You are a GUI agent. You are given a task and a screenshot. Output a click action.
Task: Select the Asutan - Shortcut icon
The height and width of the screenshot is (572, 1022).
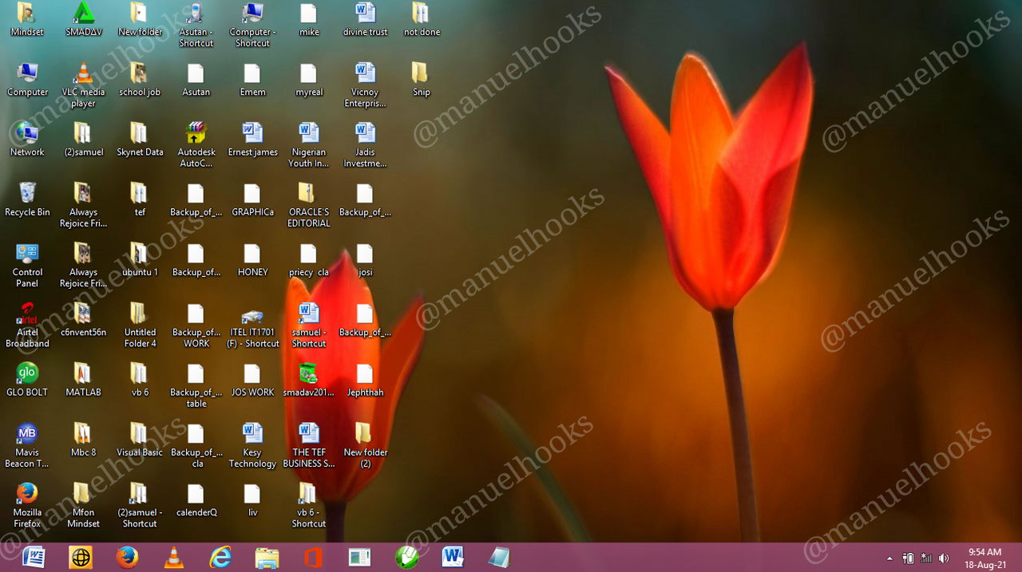pyautogui.click(x=196, y=25)
